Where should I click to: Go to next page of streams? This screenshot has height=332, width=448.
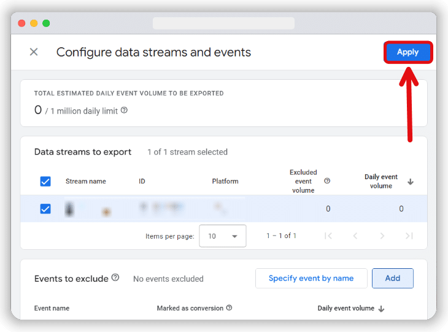(382, 236)
